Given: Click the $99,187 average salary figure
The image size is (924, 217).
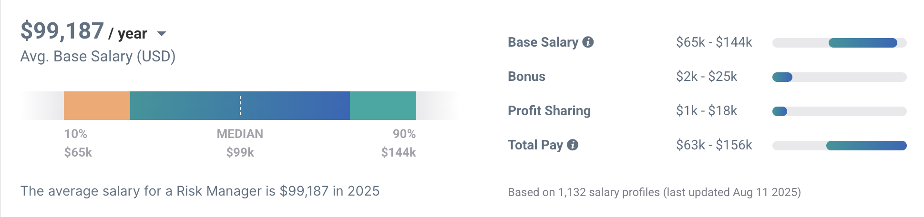Looking at the screenshot, I should [x=62, y=31].
